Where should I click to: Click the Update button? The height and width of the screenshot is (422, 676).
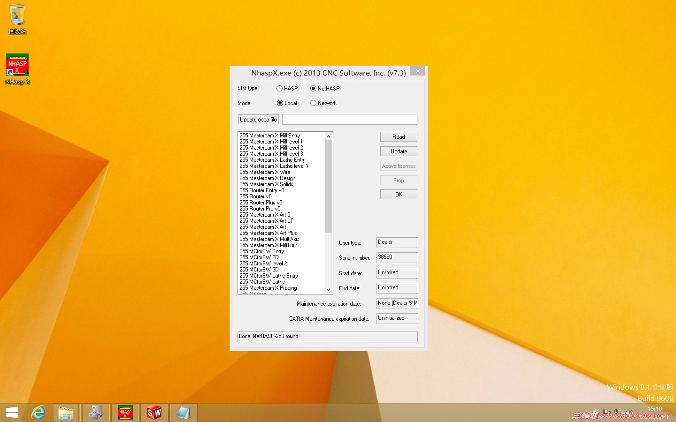[399, 151]
